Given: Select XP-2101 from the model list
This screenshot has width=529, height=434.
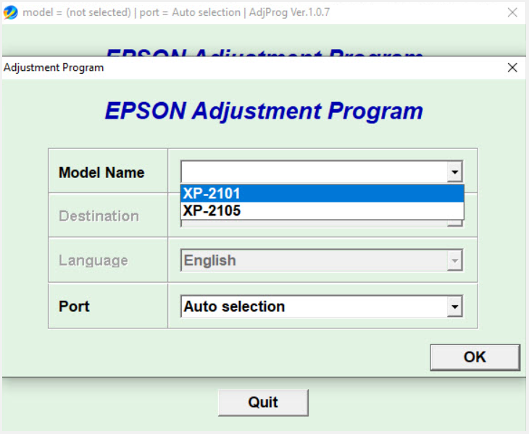Looking at the screenshot, I should 322,194.
